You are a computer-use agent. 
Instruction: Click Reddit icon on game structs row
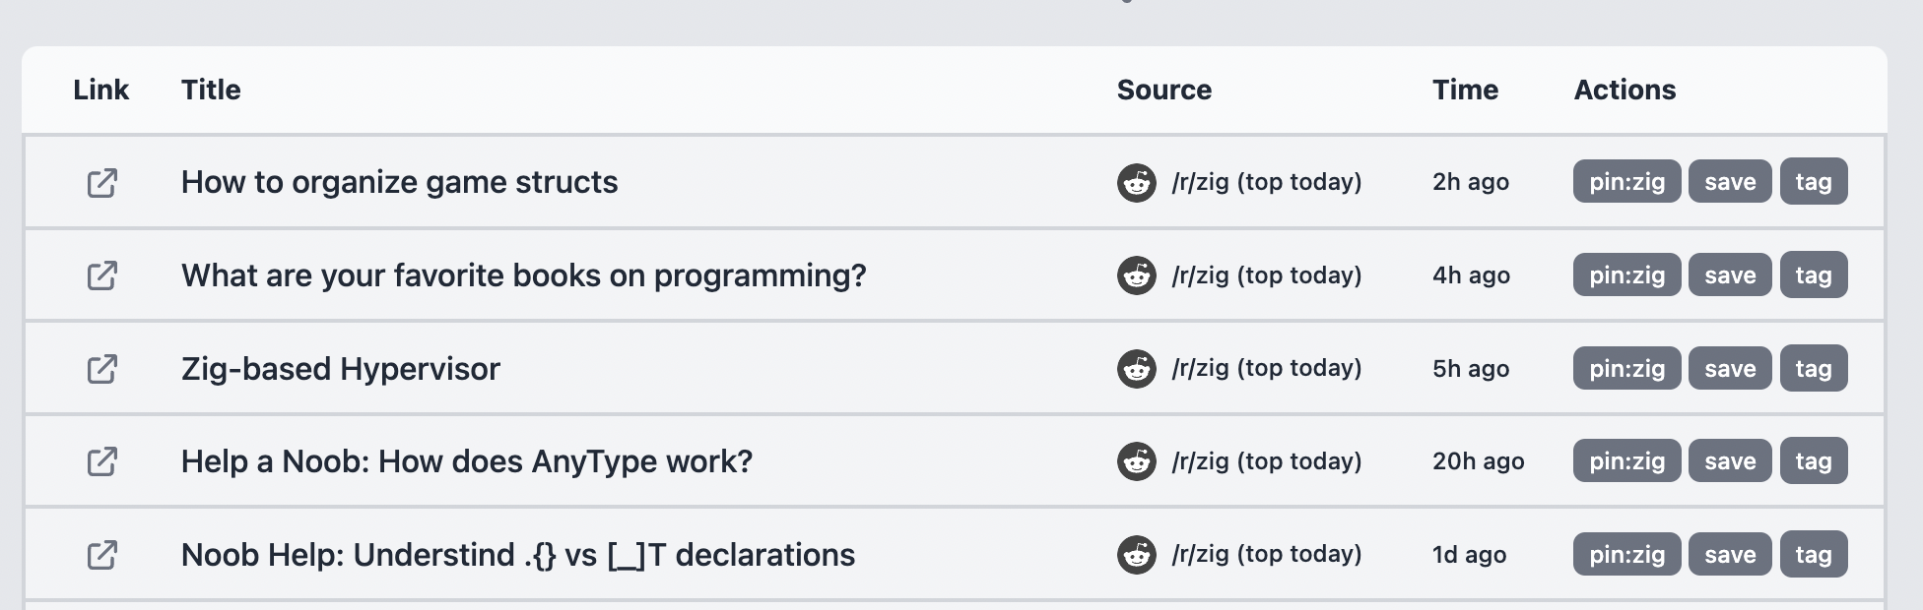(1136, 183)
